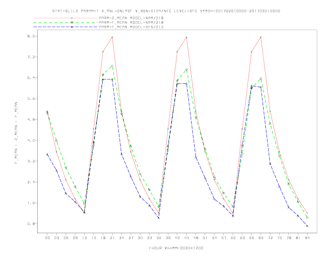Click y-axis tick label 0.8
Viewport: 335px width, 259px height.
(x=31, y=224)
